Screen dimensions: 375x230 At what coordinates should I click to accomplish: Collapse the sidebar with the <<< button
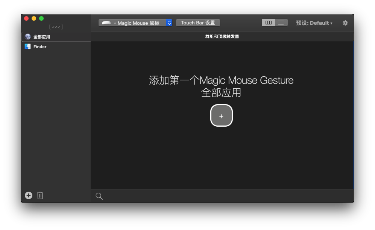coord(56,27)
